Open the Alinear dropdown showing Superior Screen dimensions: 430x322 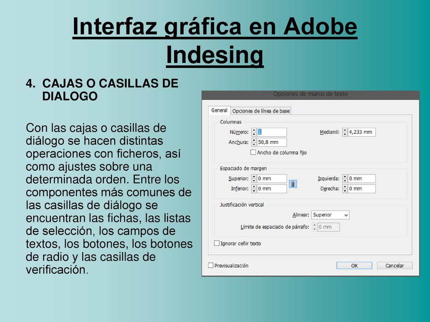pyautogui.click(x=330, y=215)
